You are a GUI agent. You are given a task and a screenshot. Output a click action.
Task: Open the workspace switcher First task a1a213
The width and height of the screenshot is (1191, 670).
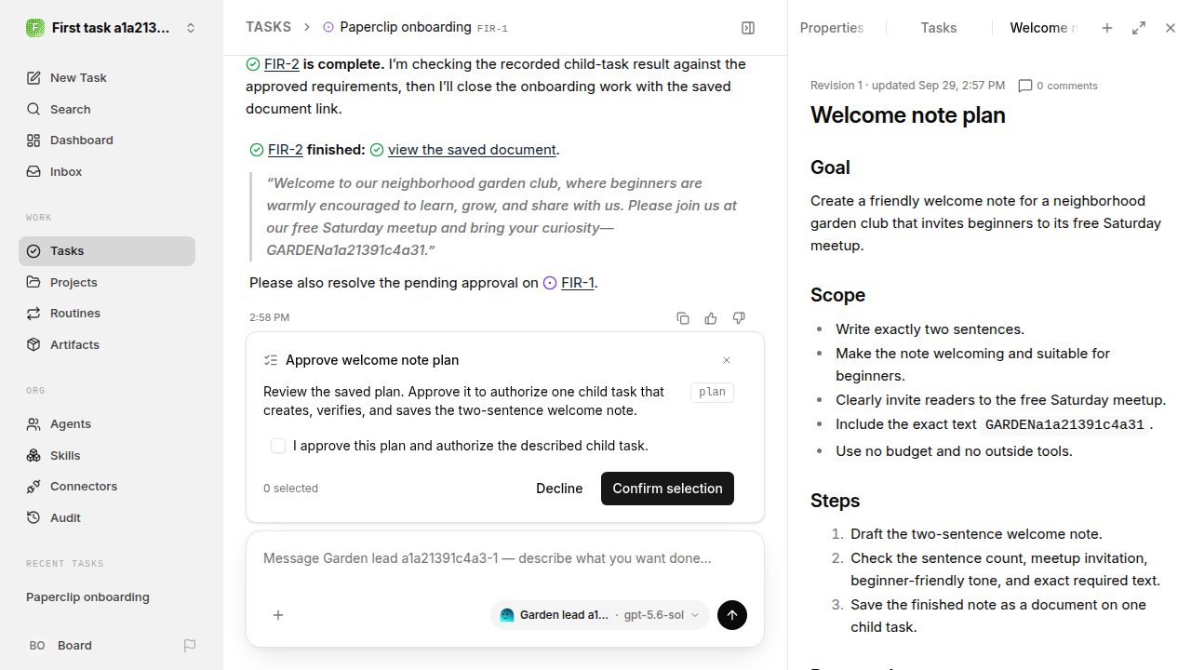click(112, 28)
